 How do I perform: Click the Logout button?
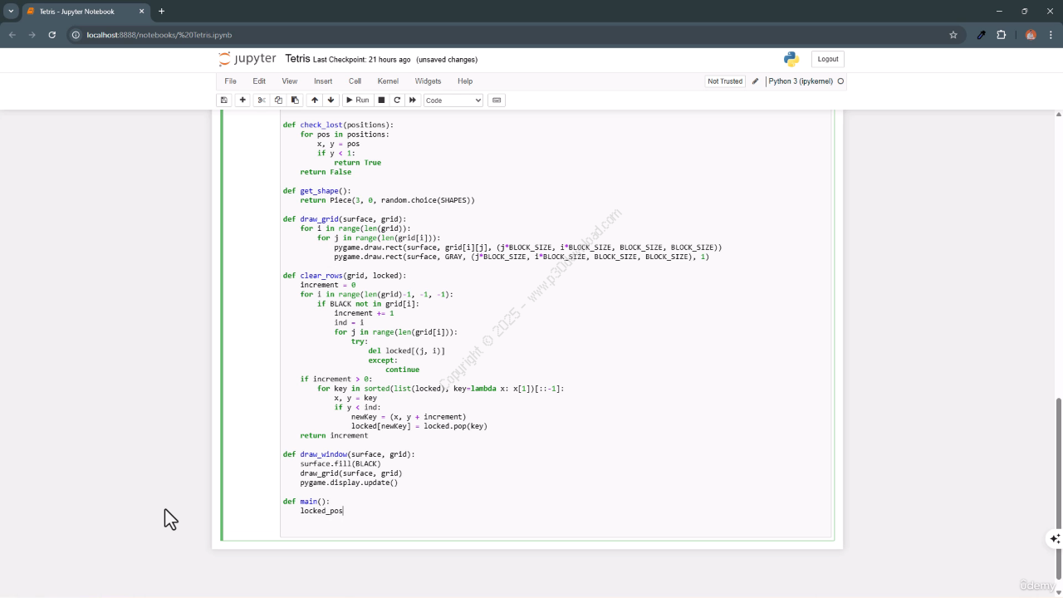(x=827, y=59)
